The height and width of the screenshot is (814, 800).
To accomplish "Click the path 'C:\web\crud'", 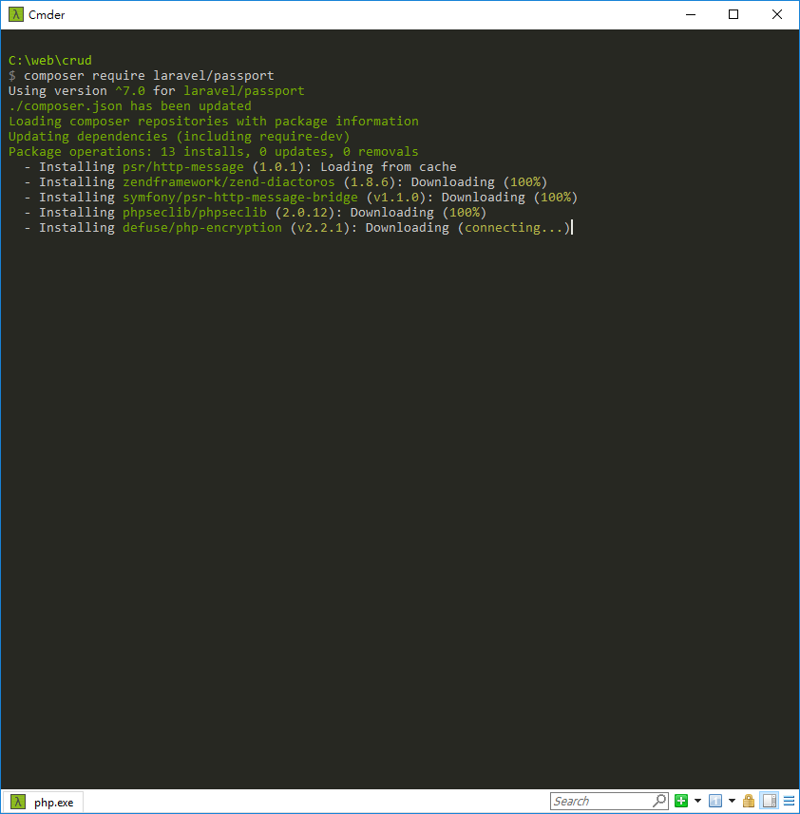I will point(49,60).
